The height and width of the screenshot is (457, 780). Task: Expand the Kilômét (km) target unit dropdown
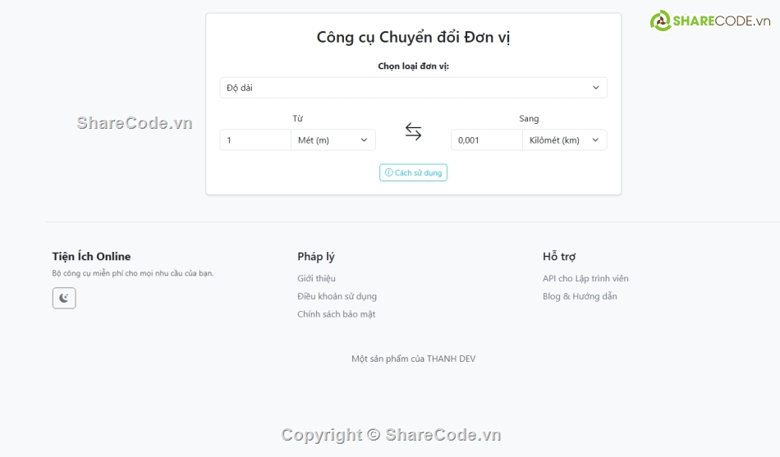(564, 140)
